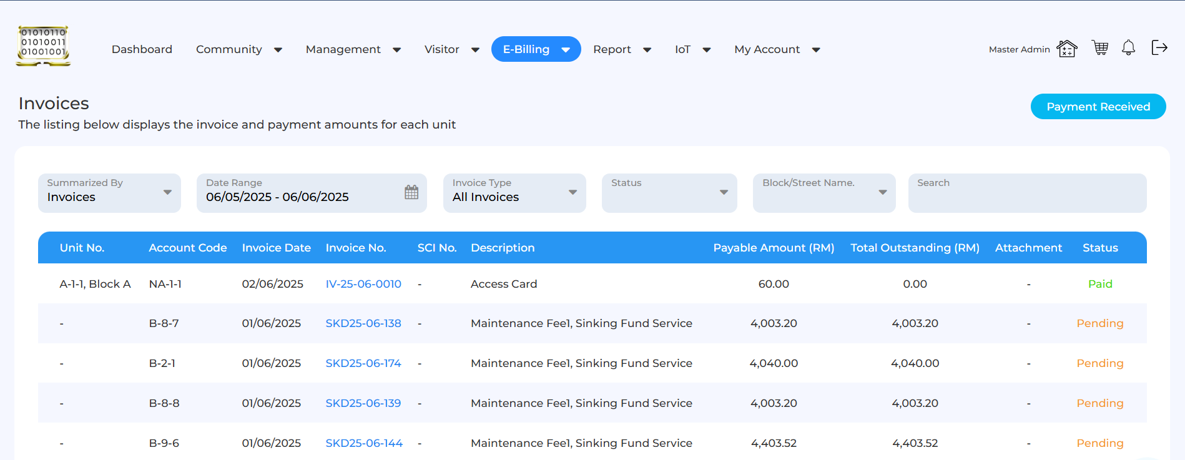Screen dimensions: 1185x460
Task: Open the Summarized By dropdown
Action: [x=109, y=193]
